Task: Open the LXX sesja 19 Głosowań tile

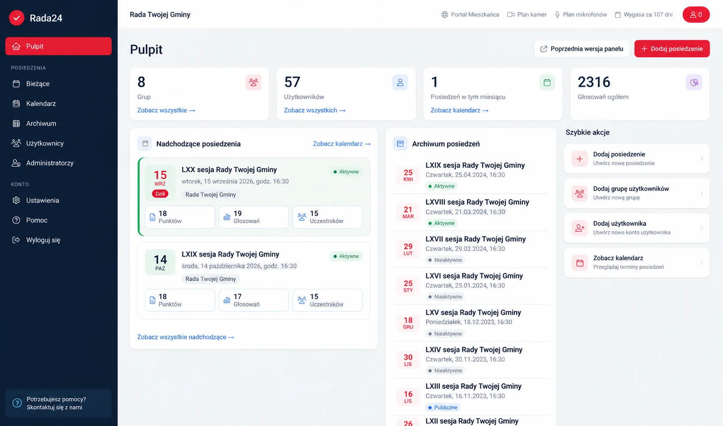Action: (254, 217)
